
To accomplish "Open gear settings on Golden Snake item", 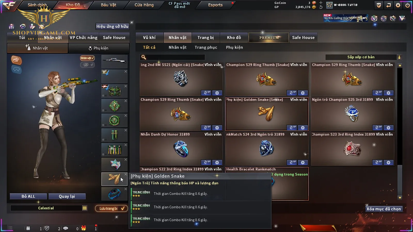I will click(303, 128).
